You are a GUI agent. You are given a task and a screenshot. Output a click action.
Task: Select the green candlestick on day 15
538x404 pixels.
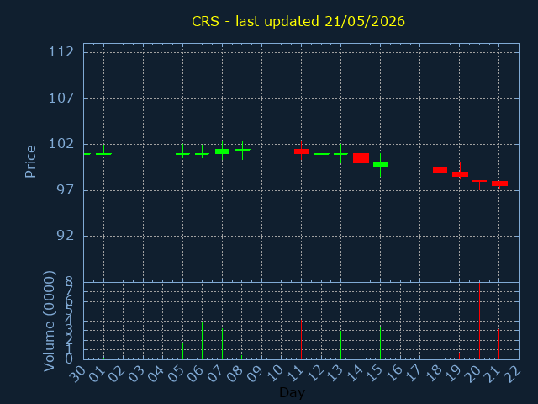click(x=380, y=165)
